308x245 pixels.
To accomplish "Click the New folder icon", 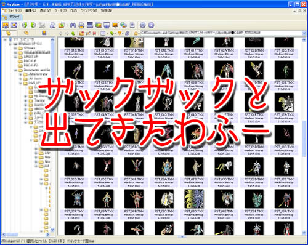I will click(x=81, y=33).
